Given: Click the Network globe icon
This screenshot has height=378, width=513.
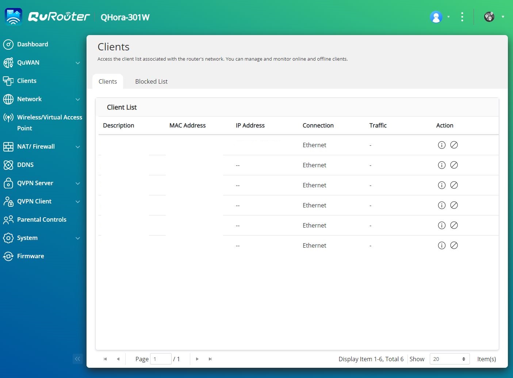Looking at the screenshot, I should (x=8, y=99).
